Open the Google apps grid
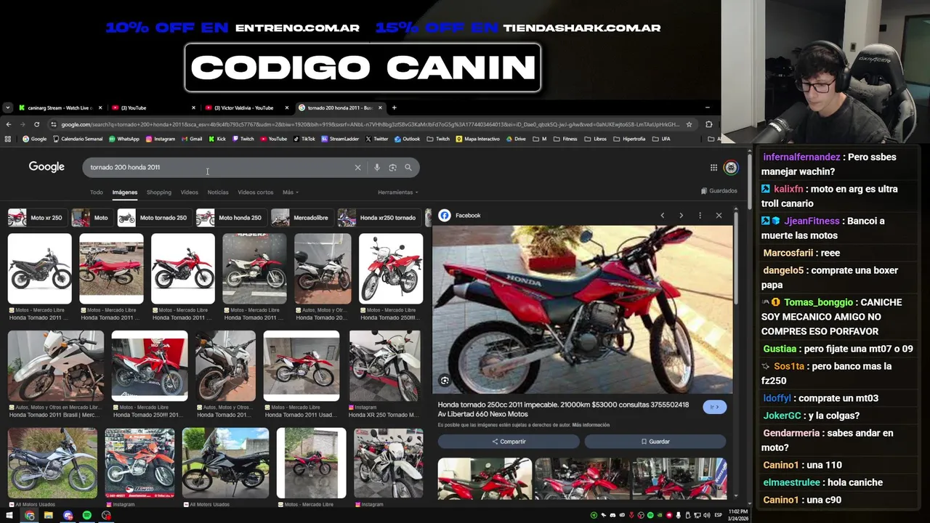Screen dimensions: 930x523 [x=713, y=168]
